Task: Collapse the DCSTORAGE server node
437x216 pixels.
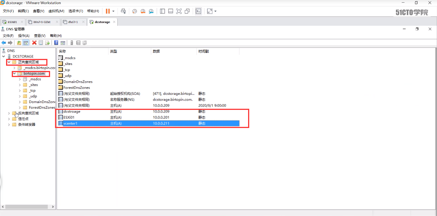Action: [x=3, y=57]
